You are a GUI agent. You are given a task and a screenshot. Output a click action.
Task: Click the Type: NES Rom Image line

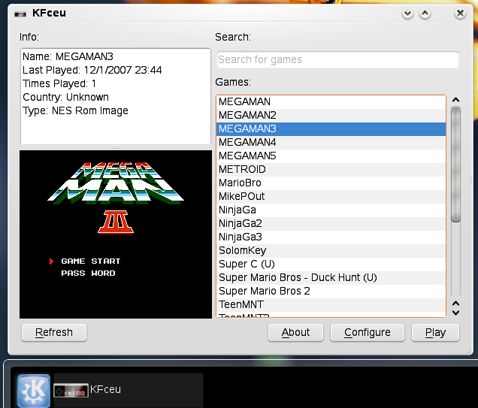pyautogui.click(x=75, y=111)
